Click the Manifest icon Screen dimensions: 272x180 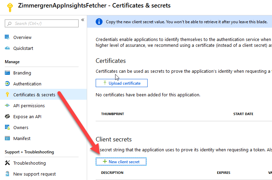(x=7, y=138)
